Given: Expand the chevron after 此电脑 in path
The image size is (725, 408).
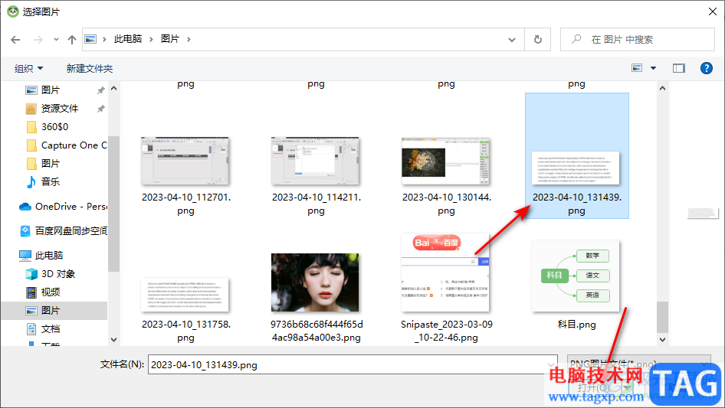Looking at the screenshot, I should [151, 39].
